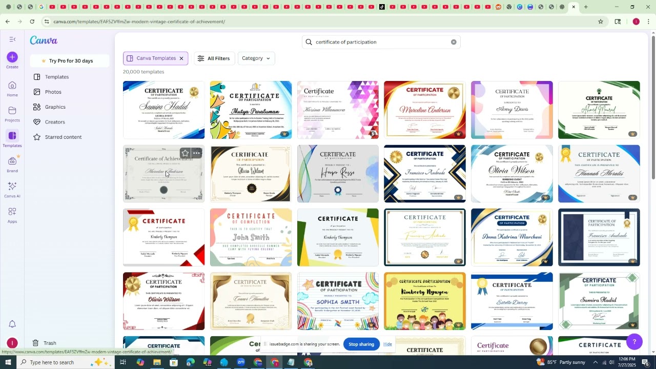Open Anna Katrina Marchesi certificate template

(512, 237)
